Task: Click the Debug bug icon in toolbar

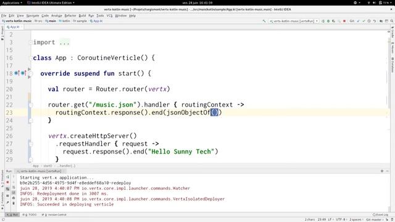Action: (x=328, y=21)
